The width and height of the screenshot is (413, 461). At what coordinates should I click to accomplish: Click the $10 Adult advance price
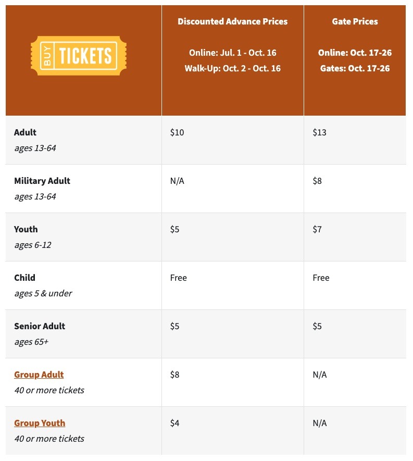pyautogui.click(x=177, y=132)
